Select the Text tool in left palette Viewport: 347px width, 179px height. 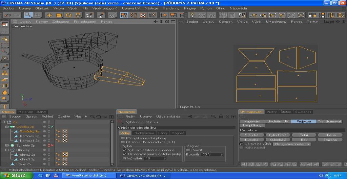pyautogui.click(x=5, y=106)
